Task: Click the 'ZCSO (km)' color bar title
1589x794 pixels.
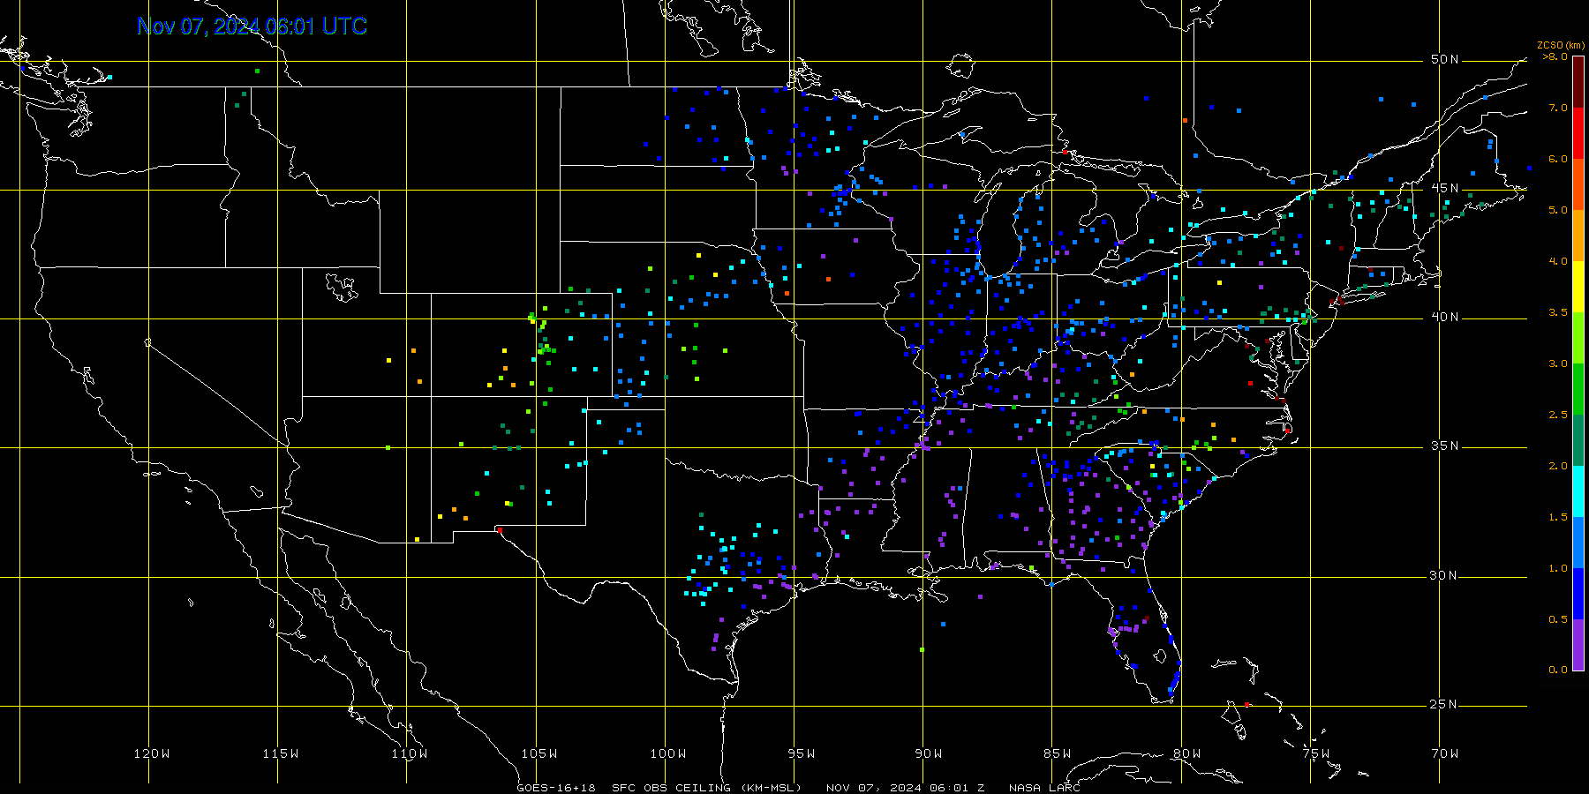Action: click(x=1561, y=45)
